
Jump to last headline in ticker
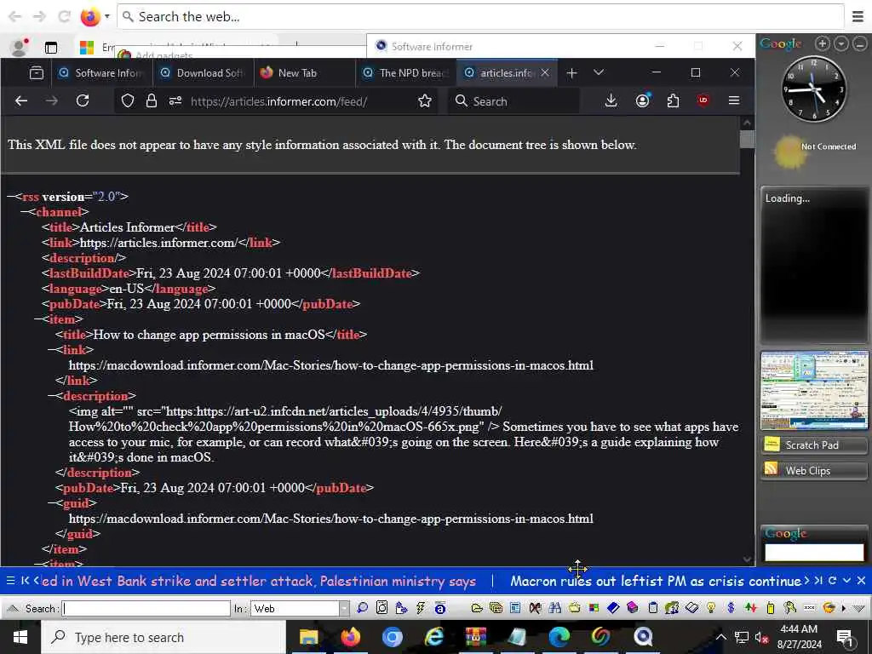(x=818, y=581)
